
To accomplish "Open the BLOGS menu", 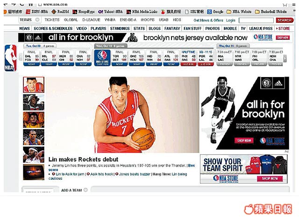I will pos(155,28).
